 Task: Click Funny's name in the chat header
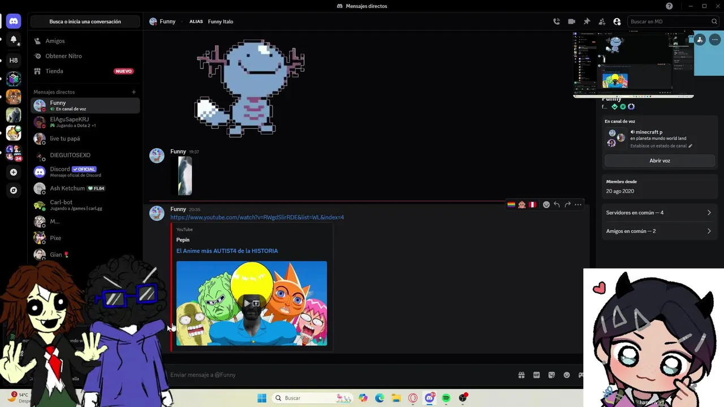tap(167, 21)
